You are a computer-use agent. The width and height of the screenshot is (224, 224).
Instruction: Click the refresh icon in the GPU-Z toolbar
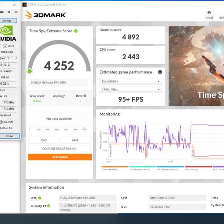click(9, 12)
